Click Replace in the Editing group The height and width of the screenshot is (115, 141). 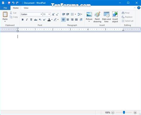[x=127, y=17]
